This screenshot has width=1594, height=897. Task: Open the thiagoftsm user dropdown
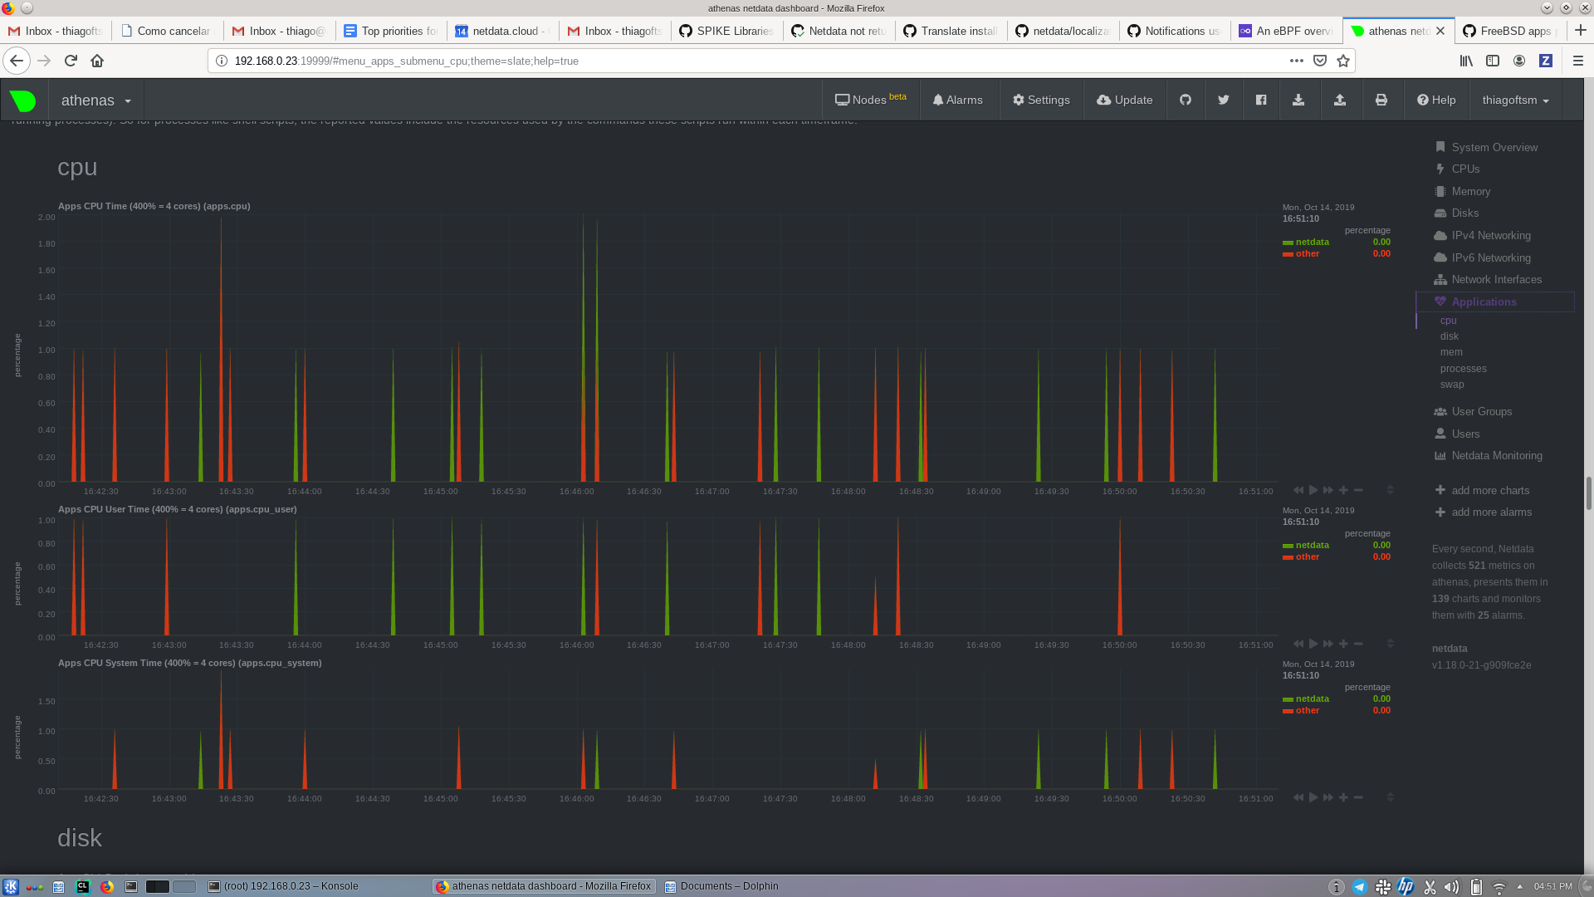[1515, 100]
